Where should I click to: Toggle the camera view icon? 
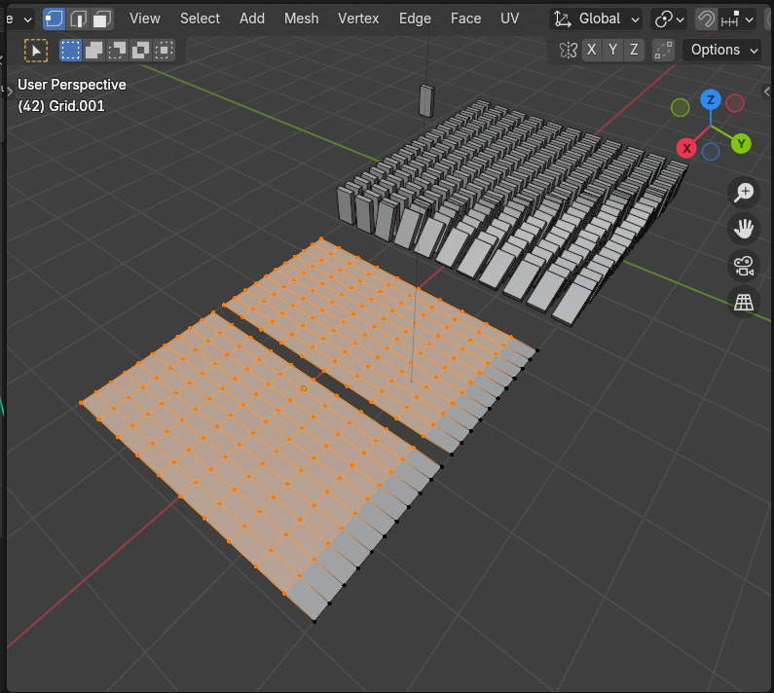point(744,266)
